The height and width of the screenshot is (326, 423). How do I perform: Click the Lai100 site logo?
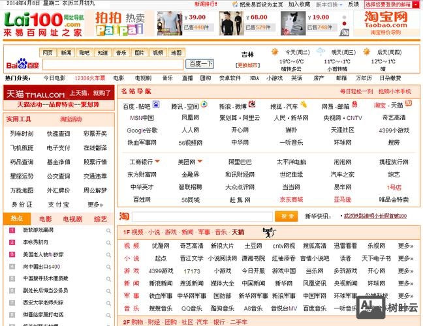coord(43,24)
